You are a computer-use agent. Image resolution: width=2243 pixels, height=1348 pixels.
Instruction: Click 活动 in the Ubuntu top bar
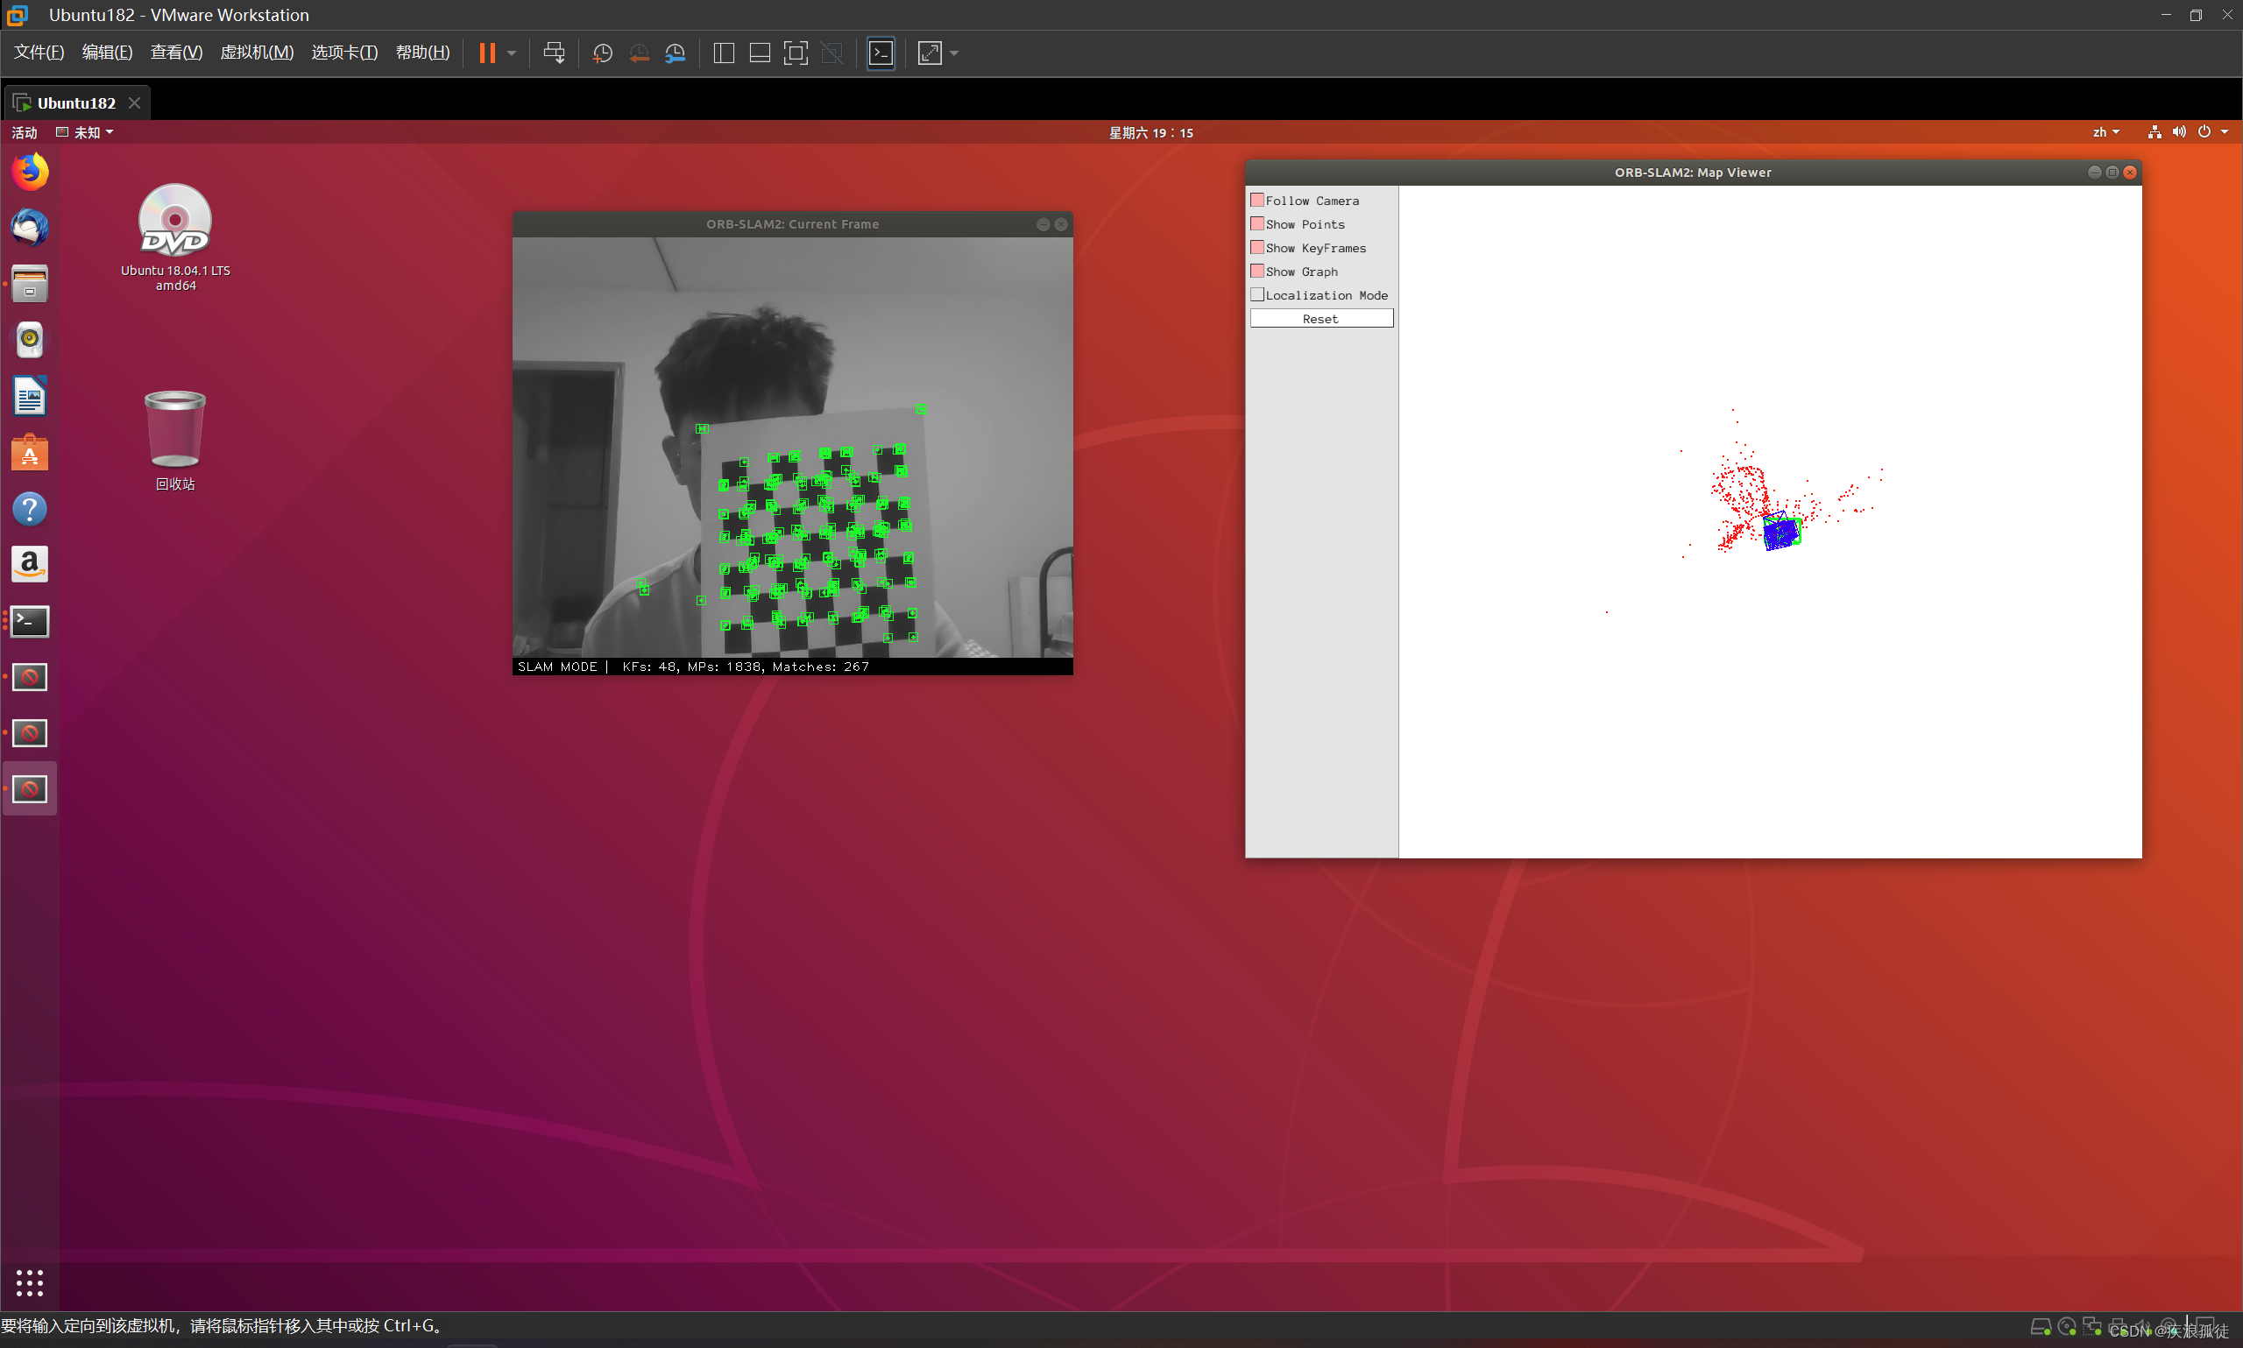click(x=24, y=131)
